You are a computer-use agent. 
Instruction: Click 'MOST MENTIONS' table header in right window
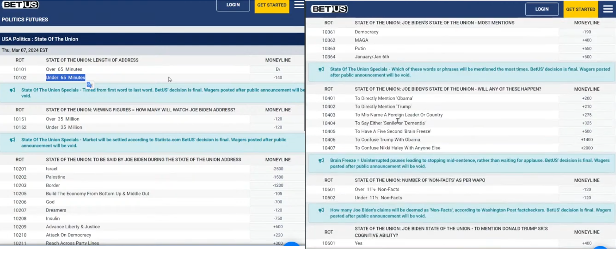tap(435, 23)
